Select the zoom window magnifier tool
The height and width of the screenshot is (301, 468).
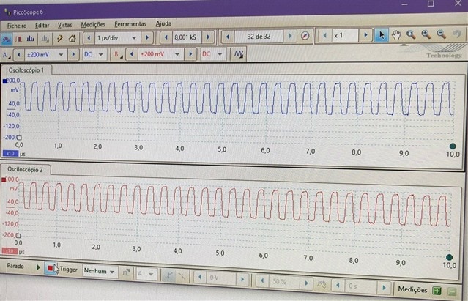411,34
